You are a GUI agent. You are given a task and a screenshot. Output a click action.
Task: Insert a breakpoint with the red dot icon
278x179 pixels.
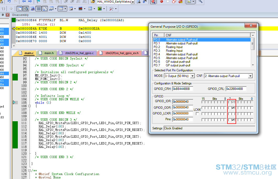pos(162,2)
